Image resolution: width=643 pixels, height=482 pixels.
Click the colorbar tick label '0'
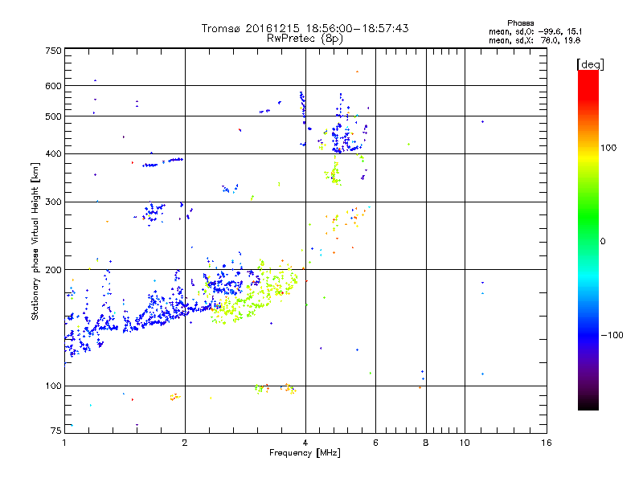(603, 241)
